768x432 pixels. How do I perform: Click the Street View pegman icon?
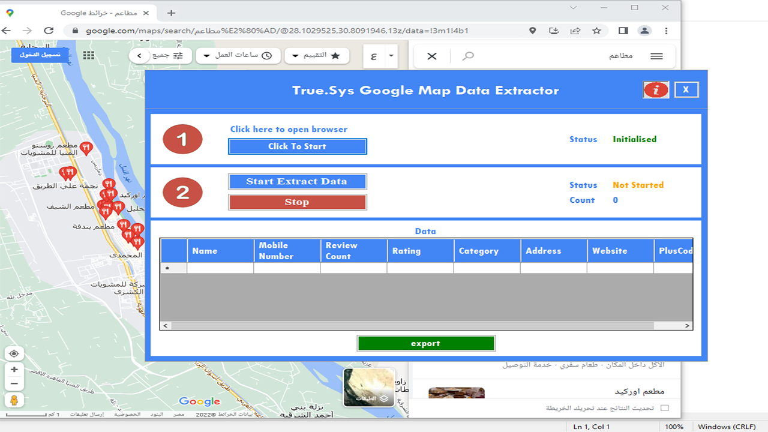(x=14, y=400)
